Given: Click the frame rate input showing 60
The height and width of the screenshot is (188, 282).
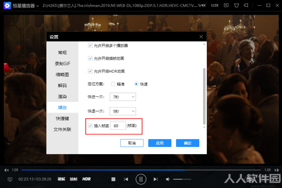Looking at the screenshot, I should (x=118, y=126).
